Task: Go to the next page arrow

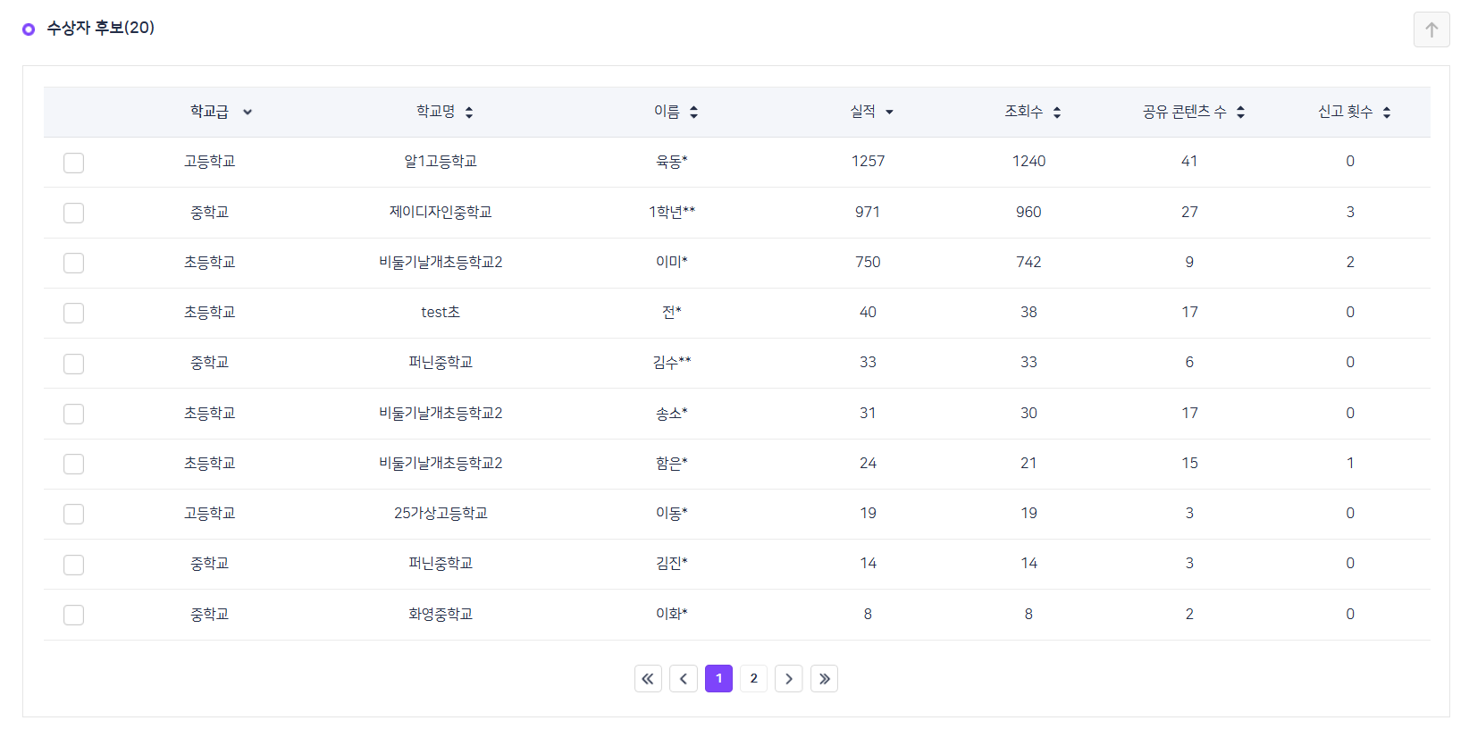Action: tap(788, 679)
